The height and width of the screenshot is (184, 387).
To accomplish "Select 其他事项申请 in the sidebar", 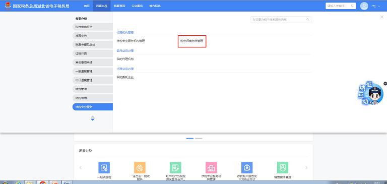I will 93,63.
